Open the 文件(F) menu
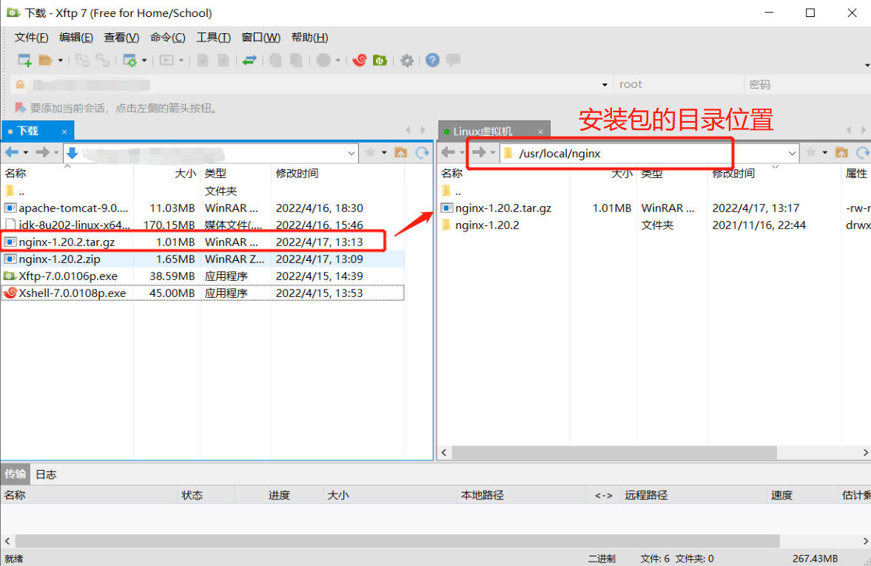 point(32,37)
